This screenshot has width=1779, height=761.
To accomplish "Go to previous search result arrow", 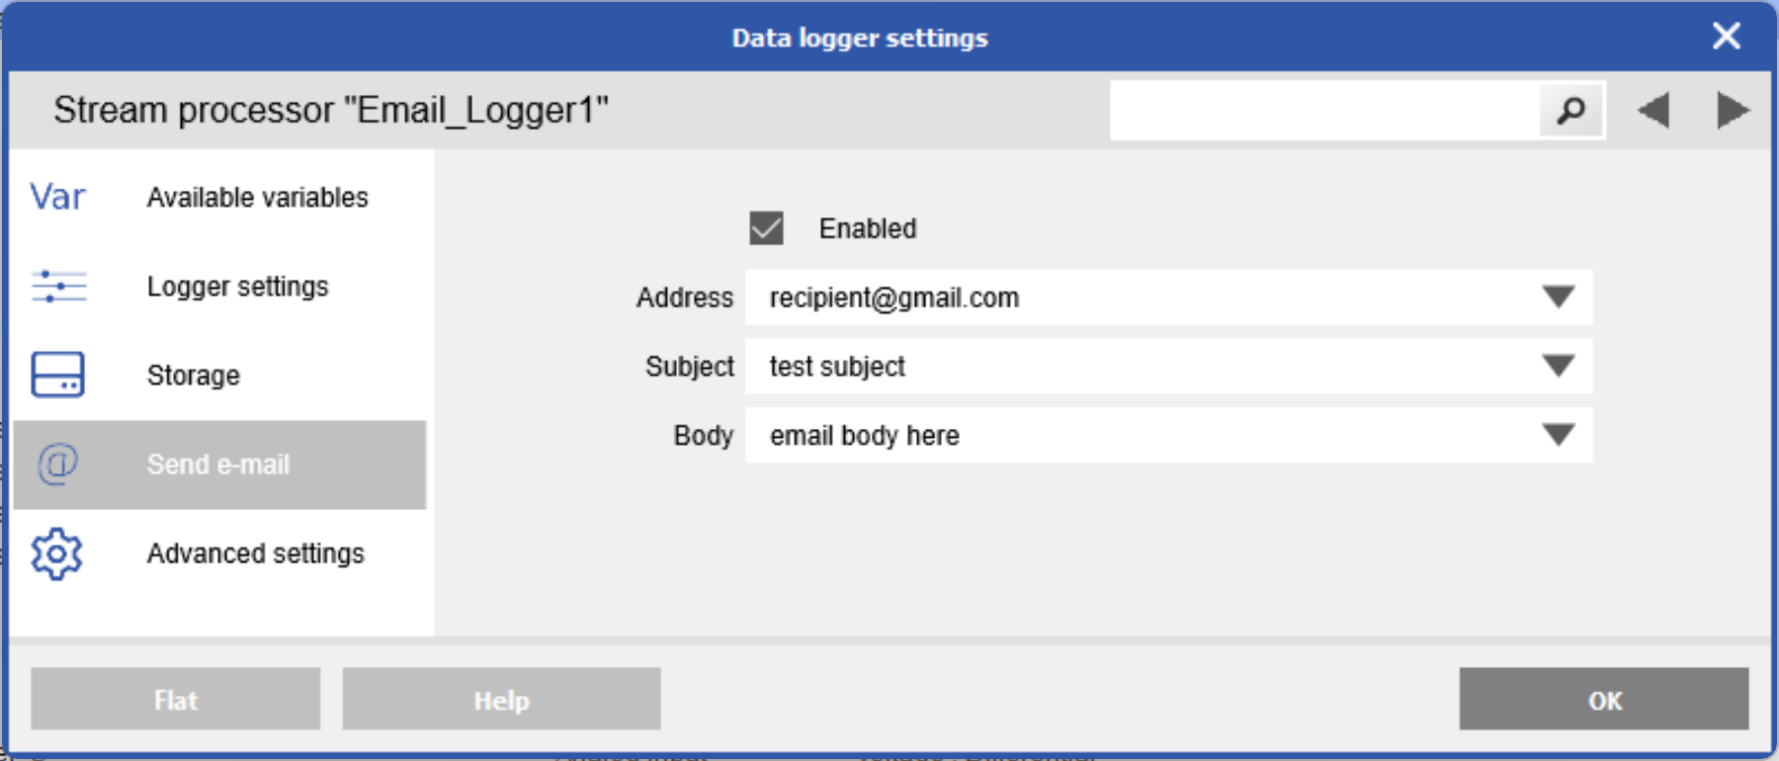I will tap(1653, 111).
